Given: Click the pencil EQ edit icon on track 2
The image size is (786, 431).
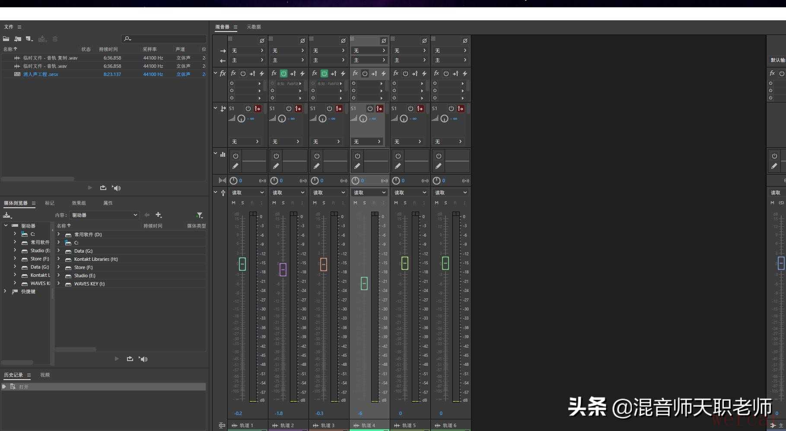Looking at the screenshot, I should (x=276, y=166).
